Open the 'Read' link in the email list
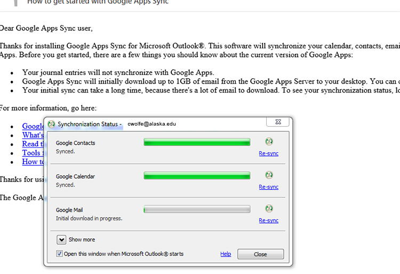Screen dimensions: 400x274 (x=30, y=144)
